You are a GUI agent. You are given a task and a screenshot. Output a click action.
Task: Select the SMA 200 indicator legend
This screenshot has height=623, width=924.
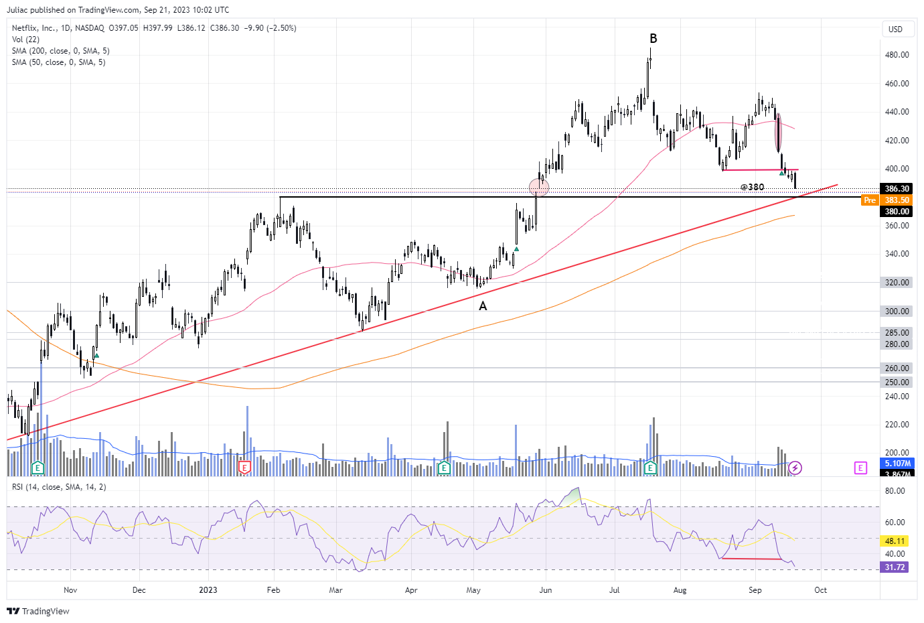pyautogui.click(x=60, y=51)
